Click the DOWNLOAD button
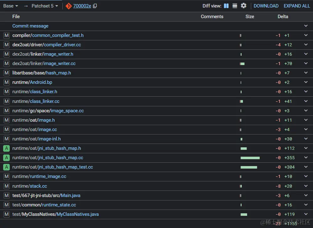This screenshot has height=228, width=313. coord(266,6)
